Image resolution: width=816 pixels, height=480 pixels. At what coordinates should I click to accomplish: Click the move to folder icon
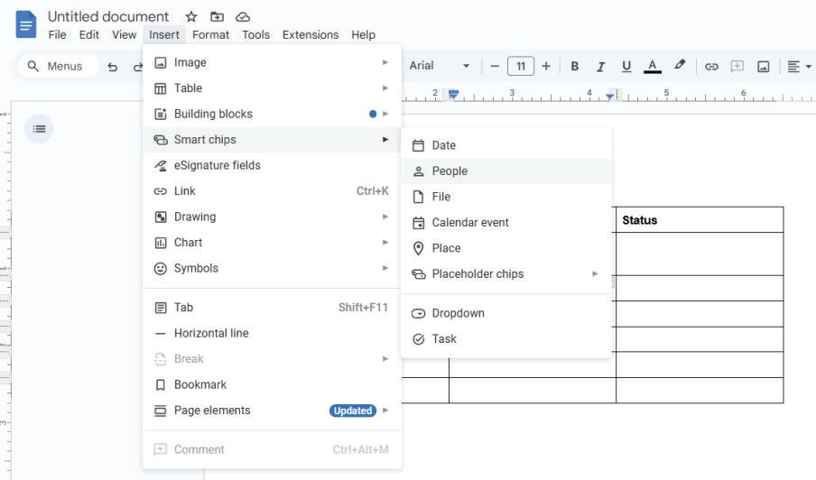(x=217, y=17)
